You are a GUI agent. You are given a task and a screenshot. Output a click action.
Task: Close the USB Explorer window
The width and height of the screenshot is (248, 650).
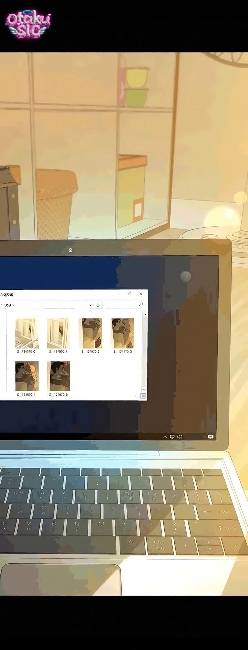point(141,294)
